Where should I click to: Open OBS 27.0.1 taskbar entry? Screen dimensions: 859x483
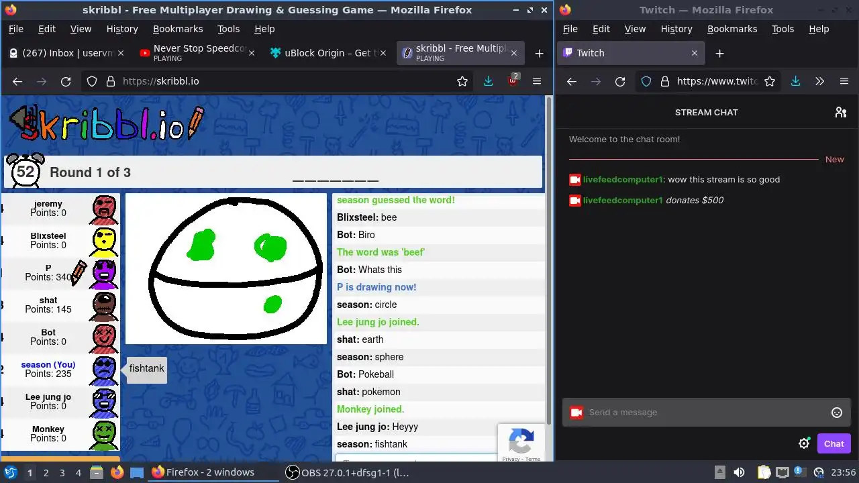coord(348,472)
